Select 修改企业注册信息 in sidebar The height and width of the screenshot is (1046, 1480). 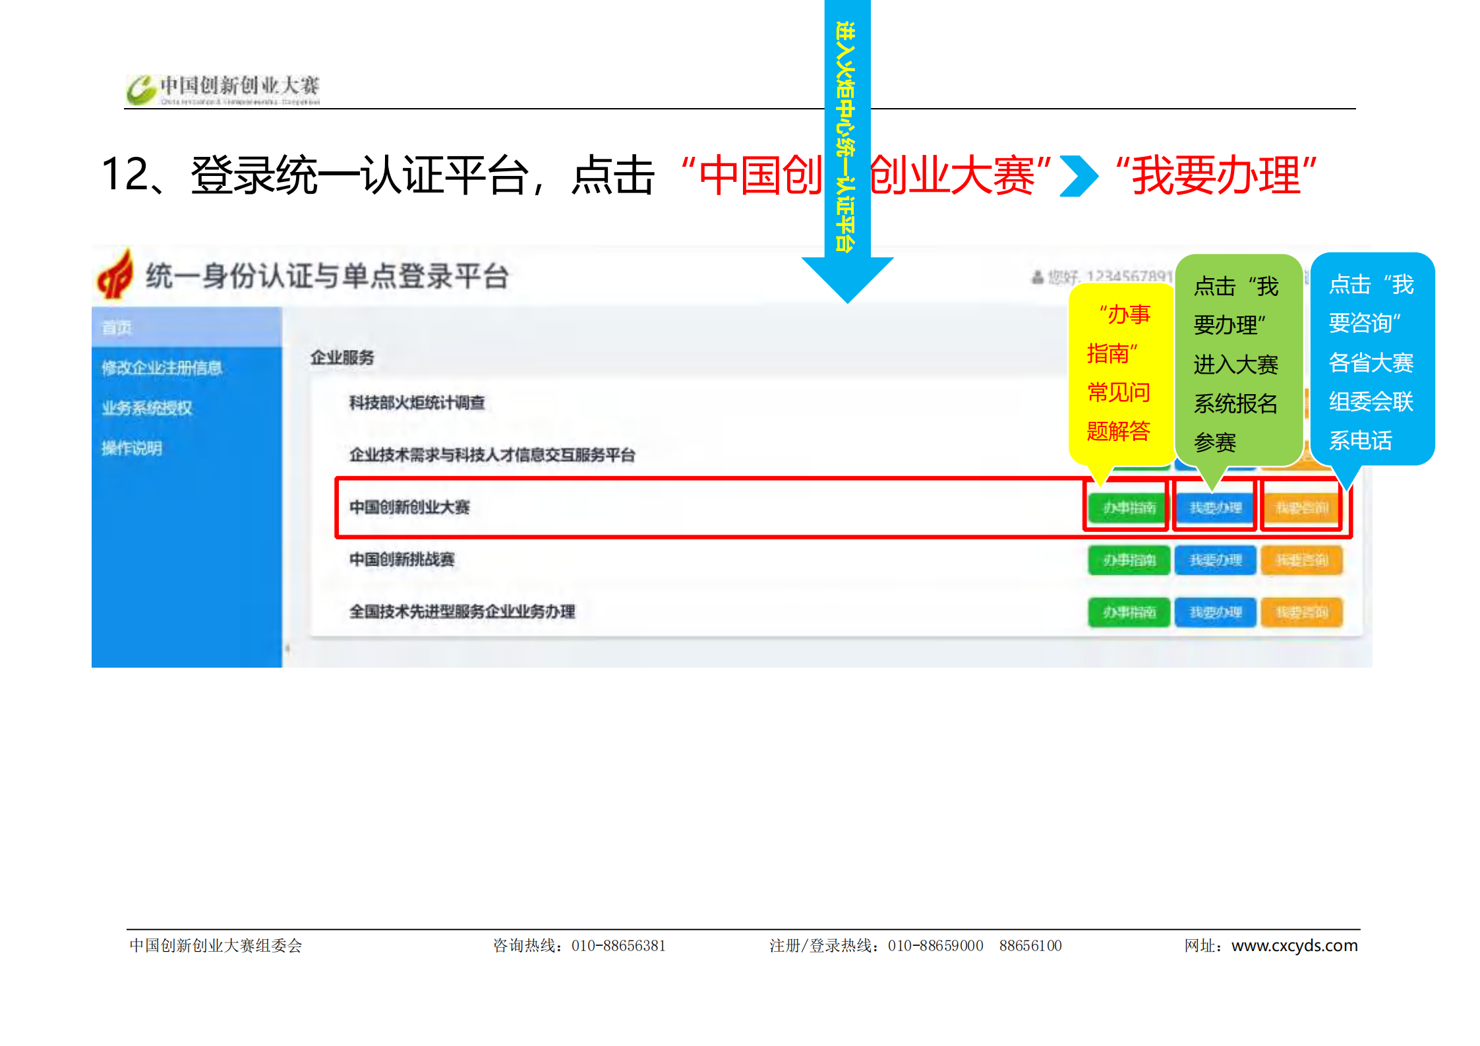point(162,368)
